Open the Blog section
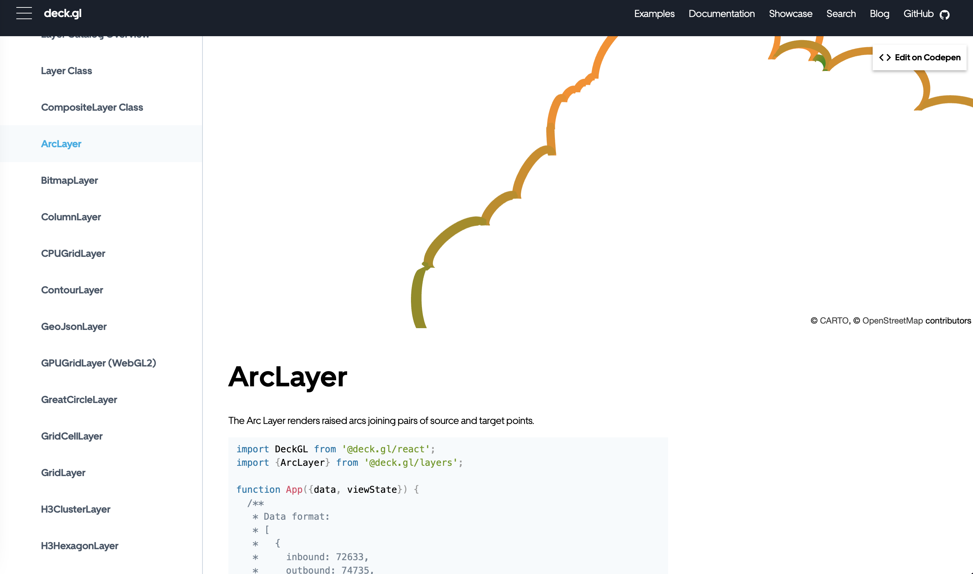The height and width of the screenshot is (574, 973). (x=879, y=14)
